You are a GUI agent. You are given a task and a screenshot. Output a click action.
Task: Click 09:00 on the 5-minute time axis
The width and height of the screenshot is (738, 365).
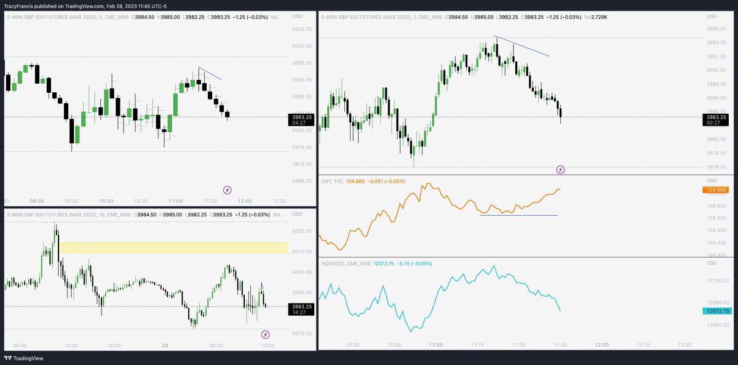37,201
